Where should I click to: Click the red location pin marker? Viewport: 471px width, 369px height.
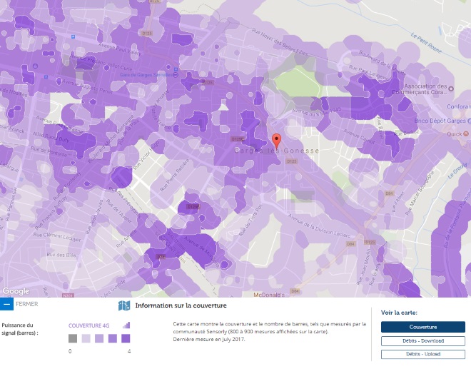point(277,140)
